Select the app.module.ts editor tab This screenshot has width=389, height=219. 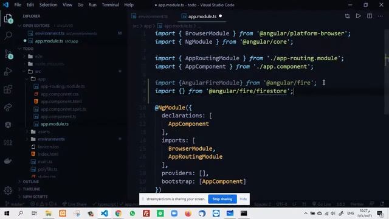[x=202, y=16]
